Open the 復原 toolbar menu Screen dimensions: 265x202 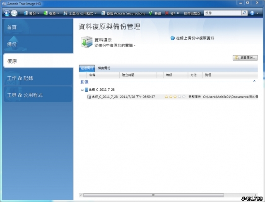pos(51,13)
